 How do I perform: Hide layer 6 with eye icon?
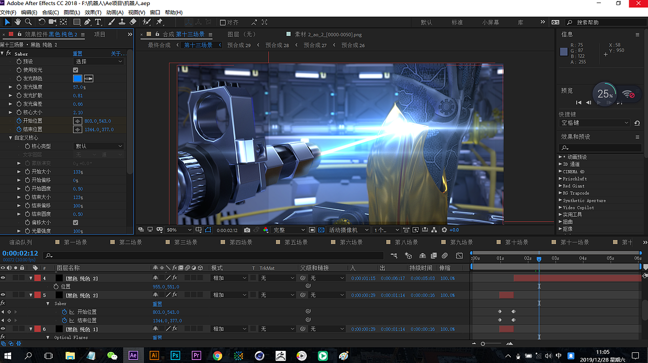3,329
